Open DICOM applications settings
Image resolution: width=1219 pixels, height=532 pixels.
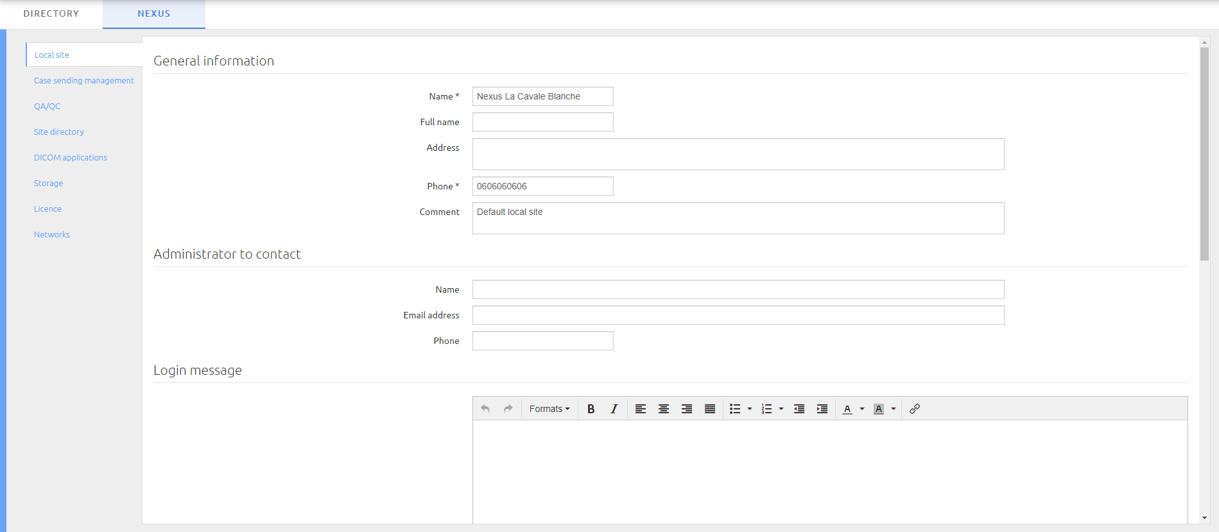pyautogui.click(x=71, y=157)
